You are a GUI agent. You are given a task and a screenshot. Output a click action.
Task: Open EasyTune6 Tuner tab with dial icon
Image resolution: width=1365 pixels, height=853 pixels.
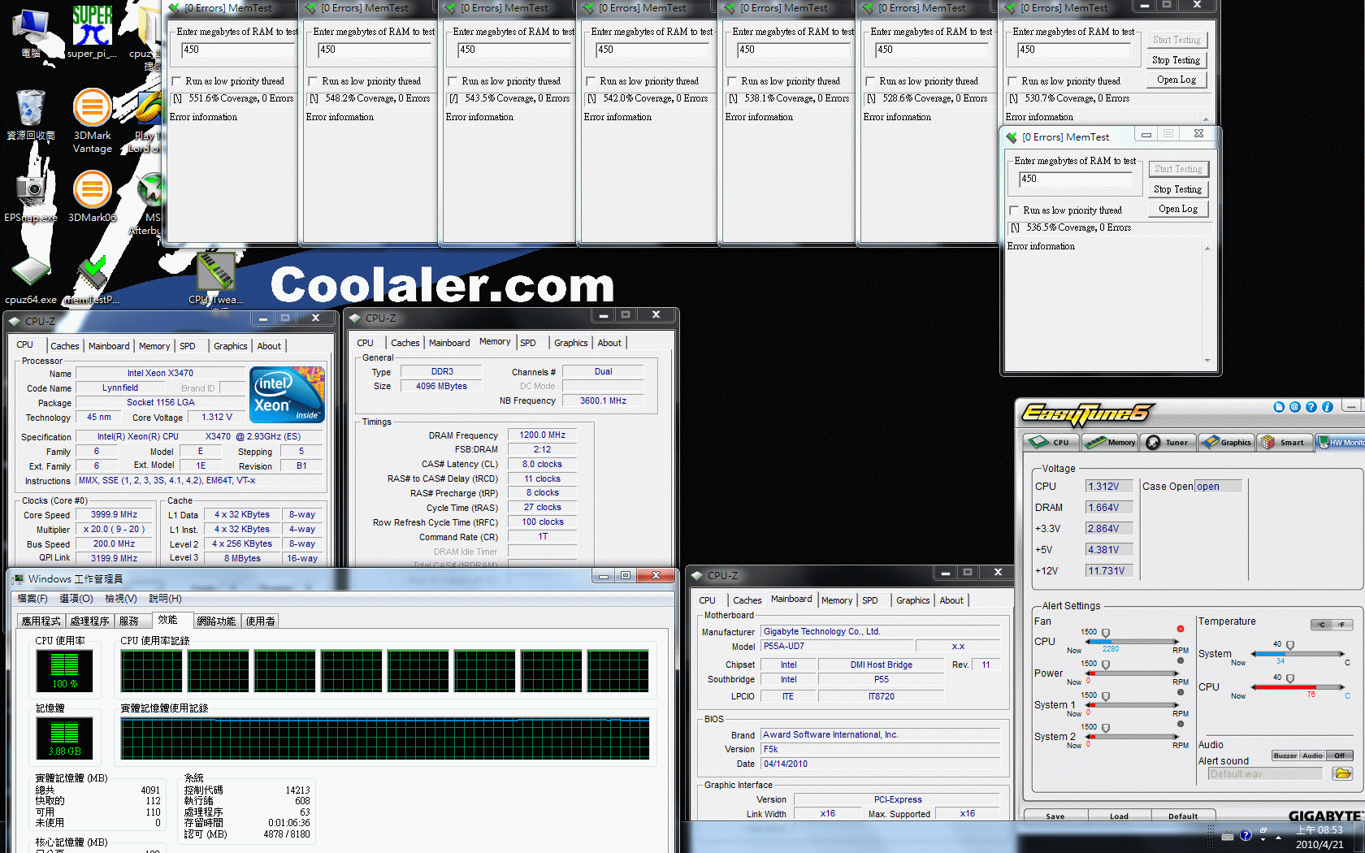(1168, 442)
